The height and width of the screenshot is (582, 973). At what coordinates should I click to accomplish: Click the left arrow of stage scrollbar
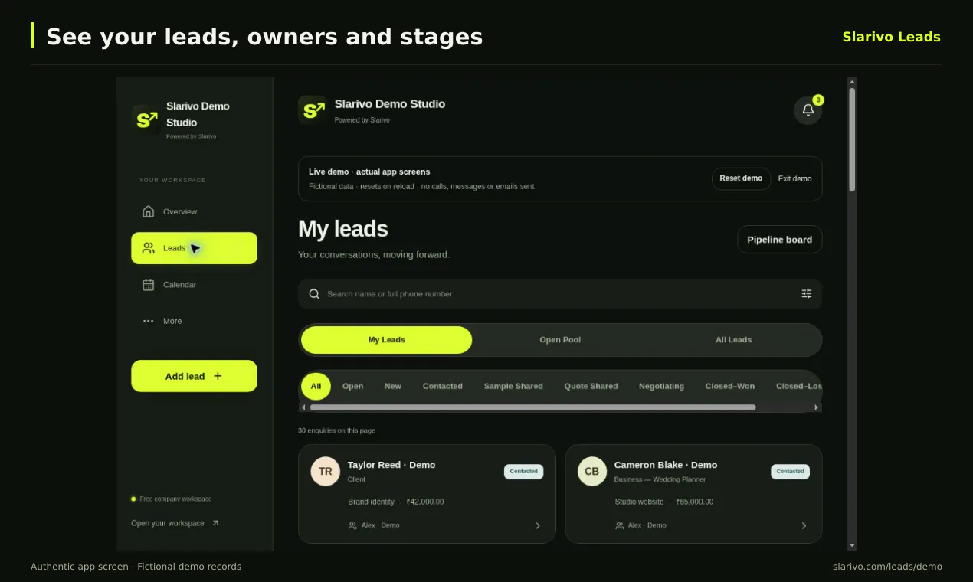point(303,407)
